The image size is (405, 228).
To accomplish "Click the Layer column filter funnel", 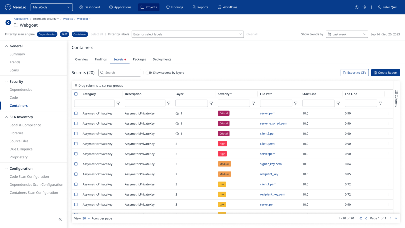I will coord(211,103).
